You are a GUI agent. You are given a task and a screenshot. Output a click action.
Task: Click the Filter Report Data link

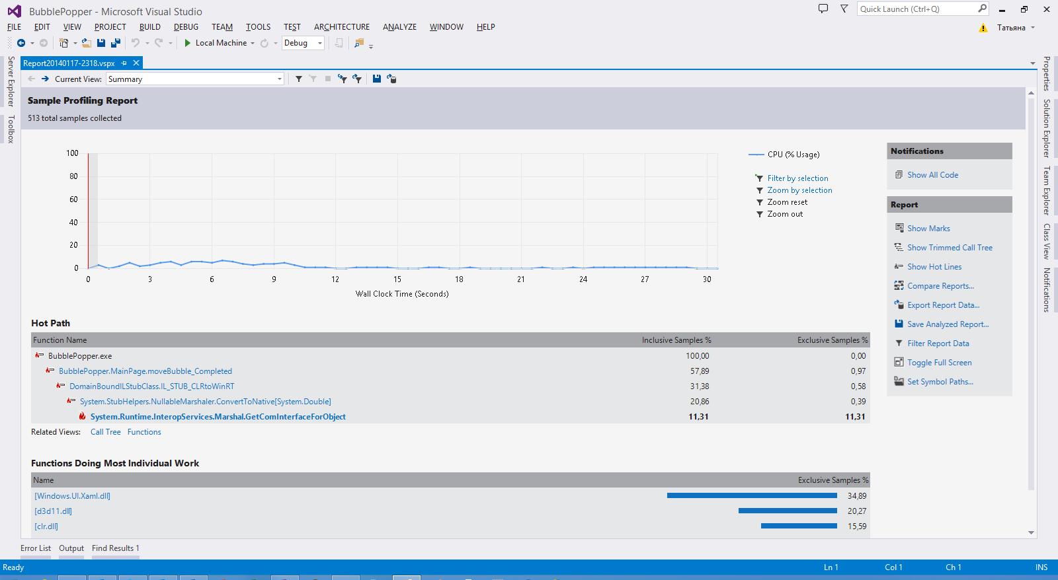click(x=938, y=344)
